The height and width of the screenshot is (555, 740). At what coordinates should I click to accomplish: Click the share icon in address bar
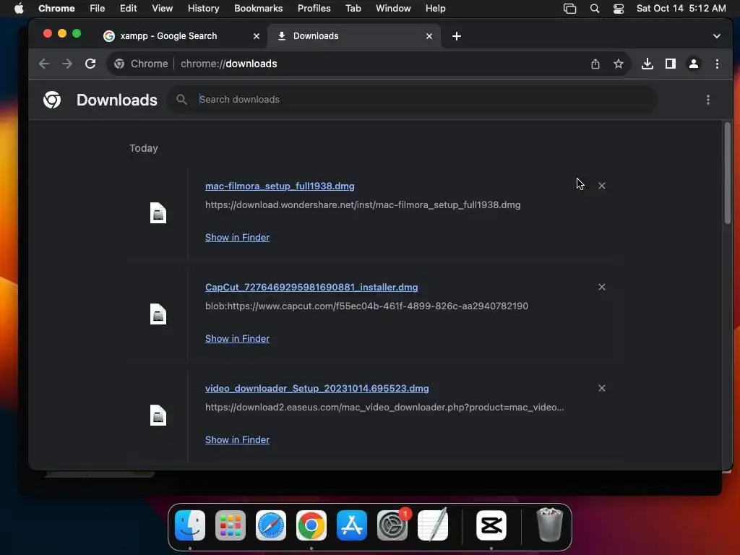(595, 64)
